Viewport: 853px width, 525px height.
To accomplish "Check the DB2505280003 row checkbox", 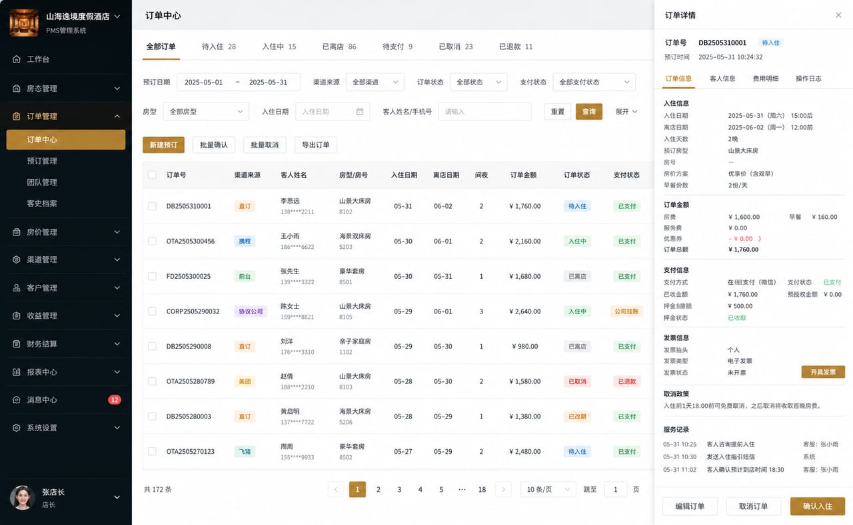I will coord(152,417).
